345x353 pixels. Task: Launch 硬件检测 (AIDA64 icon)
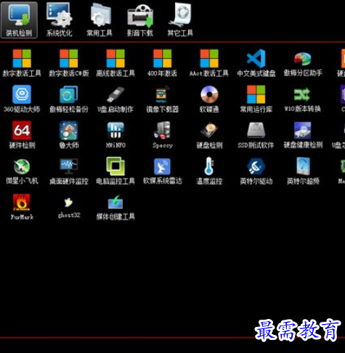click(x=22, y=135)
